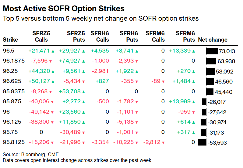Click the red down arrow beside -959
The width and height of the screenshot is (243, 168).
[193, 112]
